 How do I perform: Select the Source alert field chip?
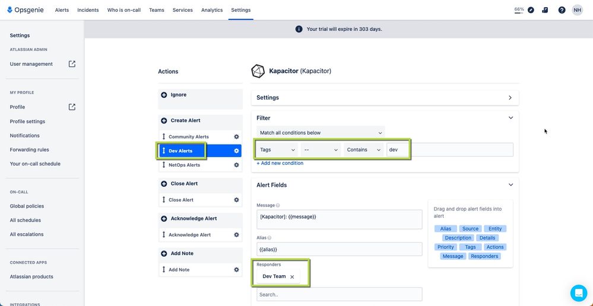470,228
